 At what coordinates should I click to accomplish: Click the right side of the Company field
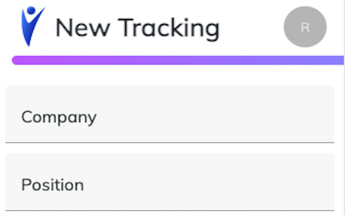(x=302, y=116)
